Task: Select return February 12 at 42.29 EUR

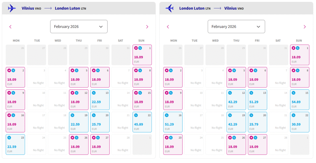Action: coord(236,100)
